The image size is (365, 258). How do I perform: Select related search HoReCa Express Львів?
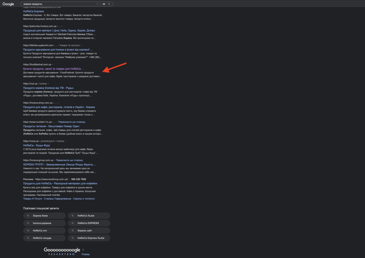[89, 238]
